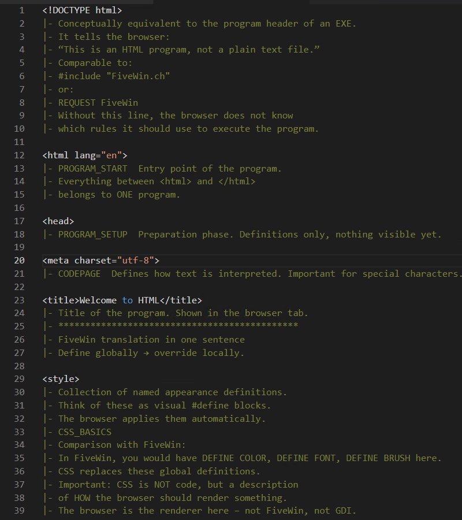Viewport: 462px width, 520px height.
Task: Click the CSS_BASICS comment text
Action: [x=85, y=432]
